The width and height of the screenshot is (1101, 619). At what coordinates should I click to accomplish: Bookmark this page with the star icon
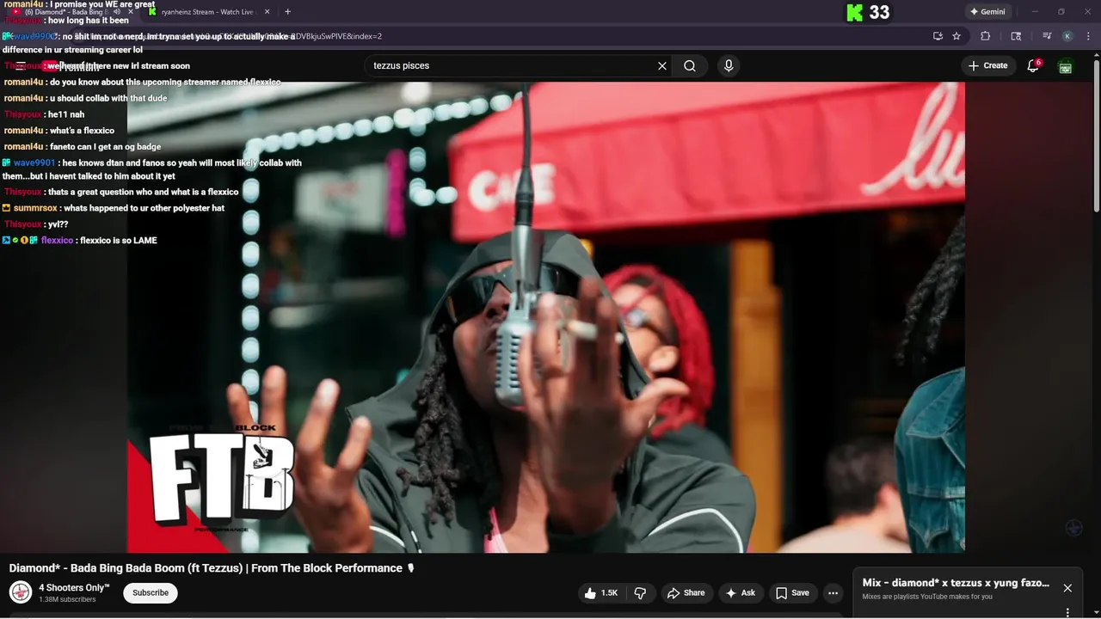coord(956,36)
